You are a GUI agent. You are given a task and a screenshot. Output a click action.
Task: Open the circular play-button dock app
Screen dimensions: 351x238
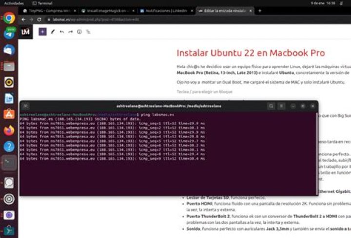pyautogui.click(x=9, y=199)
